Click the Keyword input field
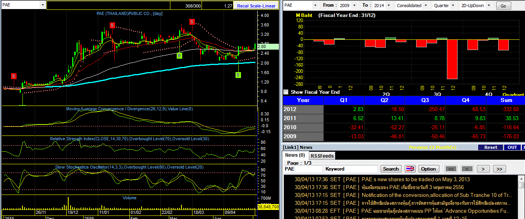 coord(351,169)
